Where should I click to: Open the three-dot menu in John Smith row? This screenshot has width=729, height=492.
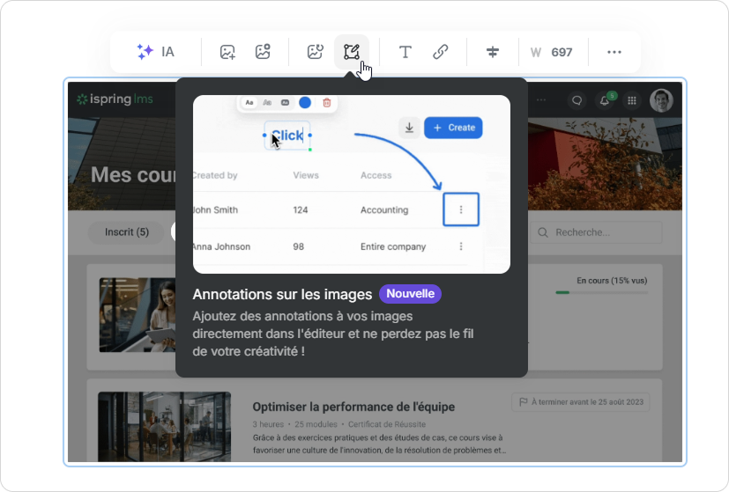(461, 209)
